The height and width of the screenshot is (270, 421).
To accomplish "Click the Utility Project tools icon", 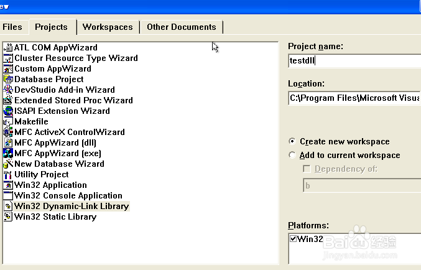I will coord(8,174).
